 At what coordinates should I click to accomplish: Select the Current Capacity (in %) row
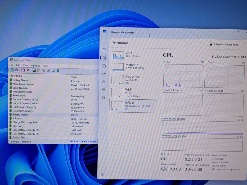(53, 100)
